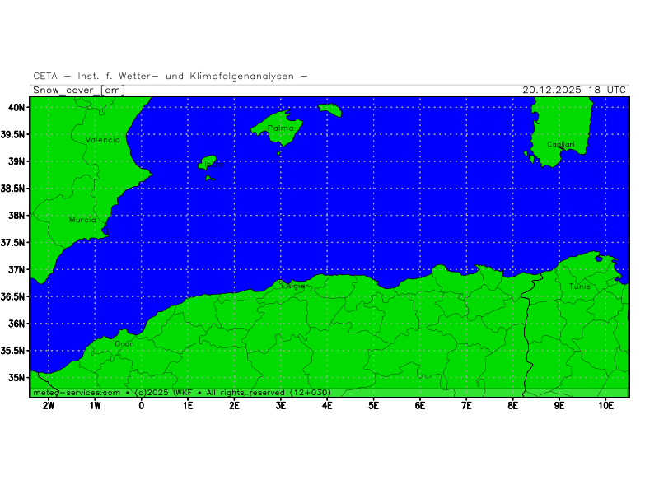Screen dimensions: 659x494
Task: Click the Palma label on Mallorca
Action: 281,128
